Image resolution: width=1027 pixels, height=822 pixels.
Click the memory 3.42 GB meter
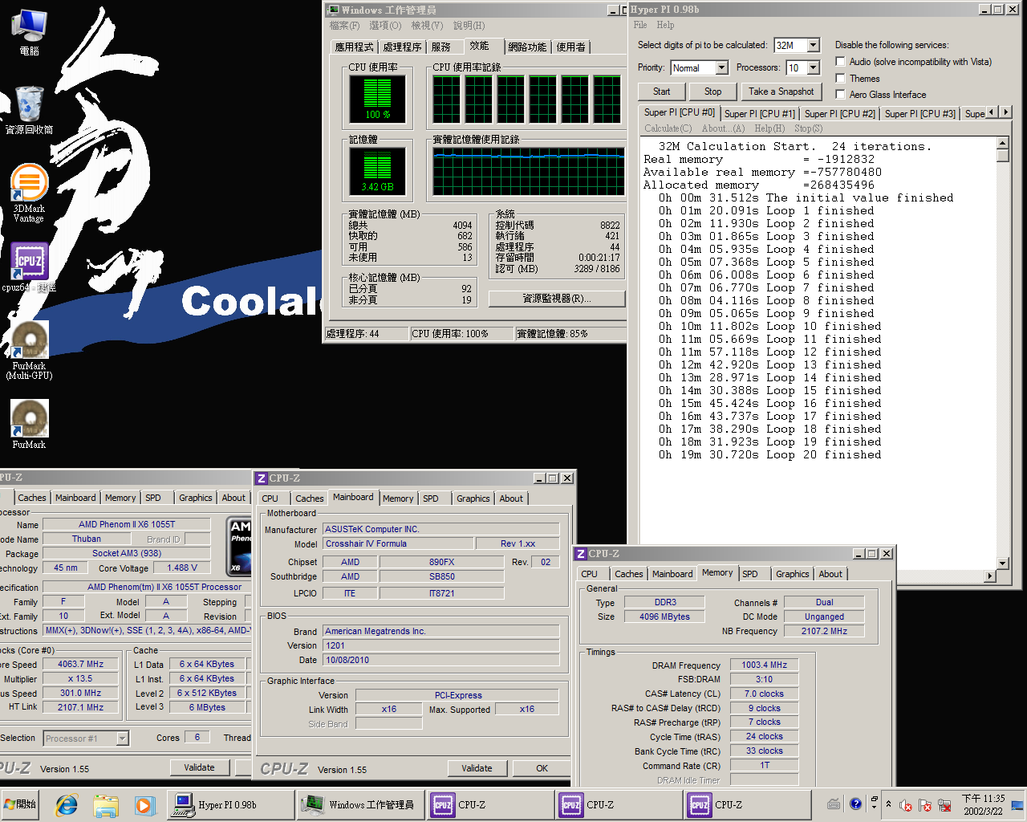377,171
